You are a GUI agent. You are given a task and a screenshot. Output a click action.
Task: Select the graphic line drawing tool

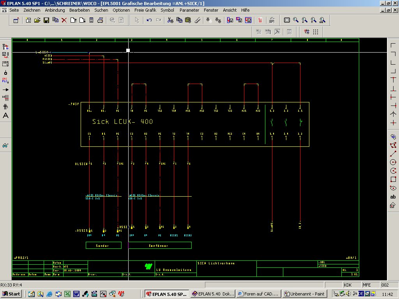(x=393, y=153)
